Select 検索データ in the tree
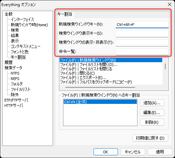175x158 pixels. click(13, 68)
